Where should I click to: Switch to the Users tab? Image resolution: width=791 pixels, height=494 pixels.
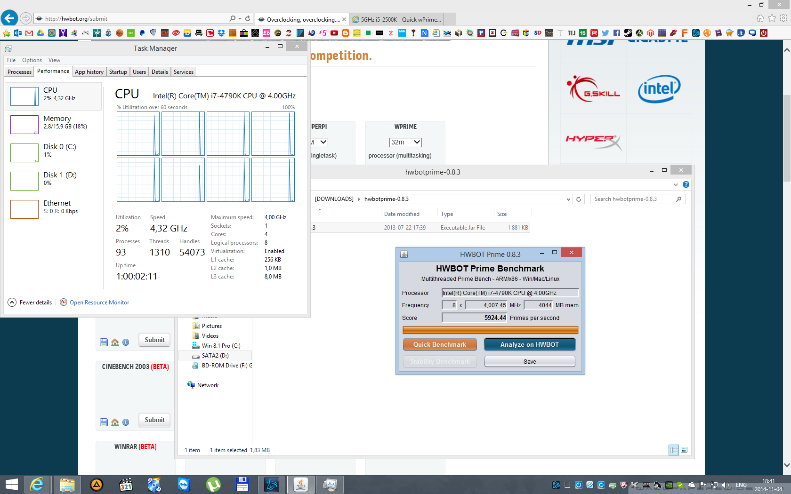pos(139,72)
